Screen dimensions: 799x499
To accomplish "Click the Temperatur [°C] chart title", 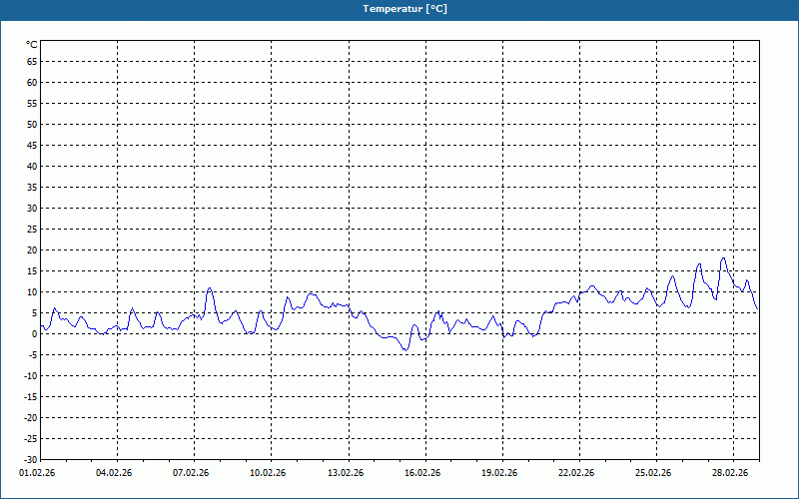I will tap(404, 9).
